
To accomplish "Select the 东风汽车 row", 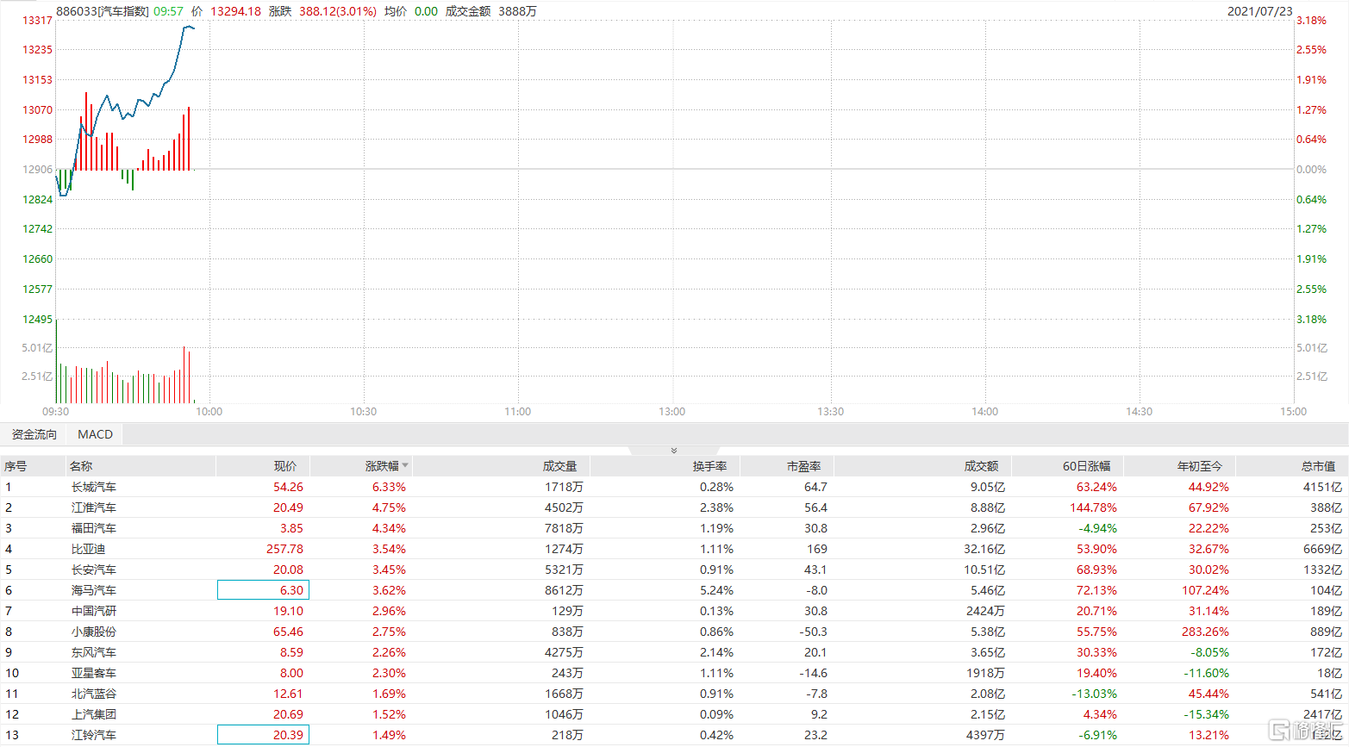I will point(674,652).
